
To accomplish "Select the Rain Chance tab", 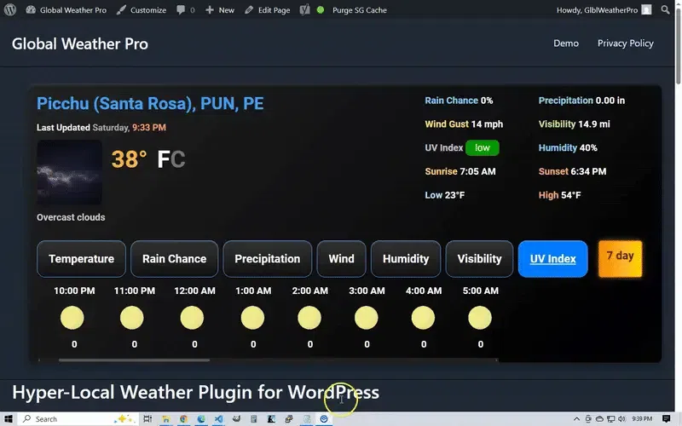I will click(x=175, y=259).
